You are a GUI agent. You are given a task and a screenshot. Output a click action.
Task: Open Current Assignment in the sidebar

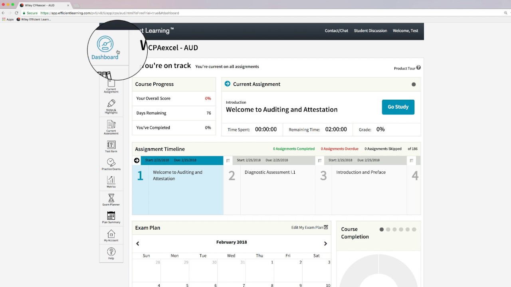tap(111, 86)
